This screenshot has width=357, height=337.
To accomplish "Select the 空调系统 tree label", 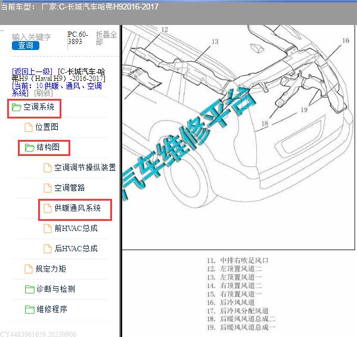I will coord(39,107).
